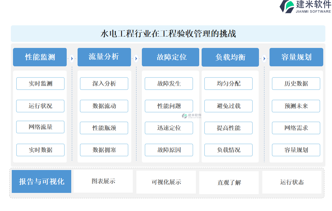
Task: Click the 性能问题 box
Action: (x=169, y=106)
